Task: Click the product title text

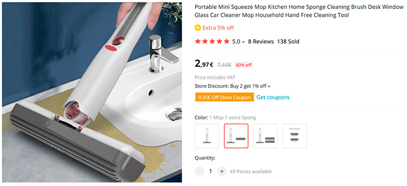Action: (299, 11)
